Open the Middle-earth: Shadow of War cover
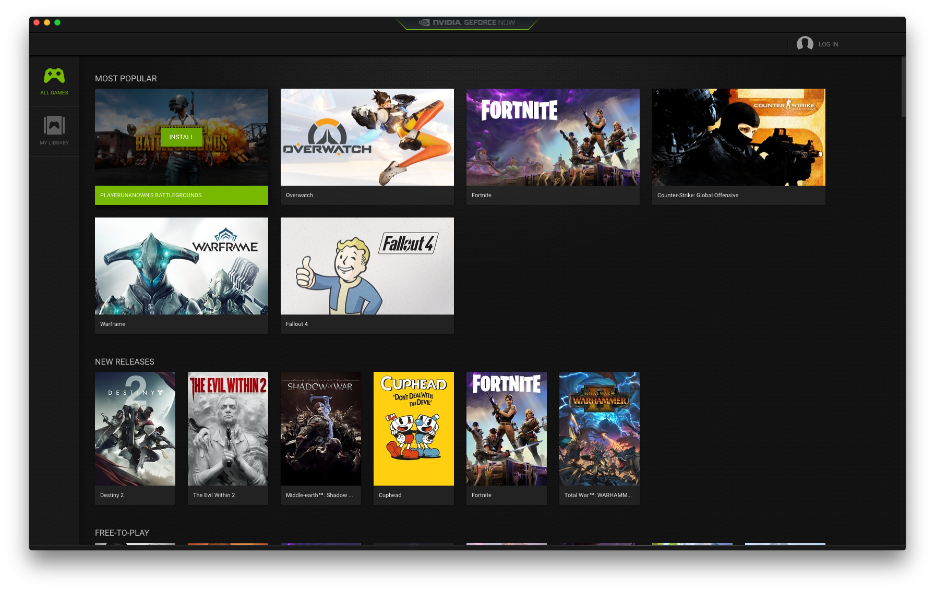The width and height of the screenshot is (935, 592). coord(321,429)
